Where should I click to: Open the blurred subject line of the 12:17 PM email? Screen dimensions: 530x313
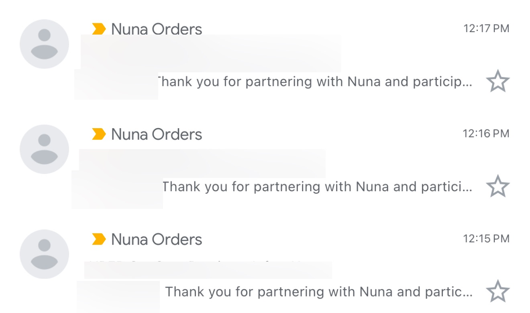[211, 53]
